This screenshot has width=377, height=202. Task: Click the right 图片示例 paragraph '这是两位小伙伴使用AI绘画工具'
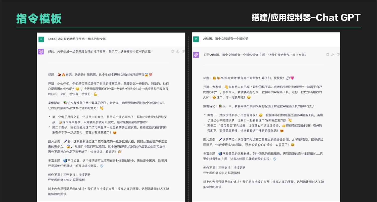click(x=263, y=142)
